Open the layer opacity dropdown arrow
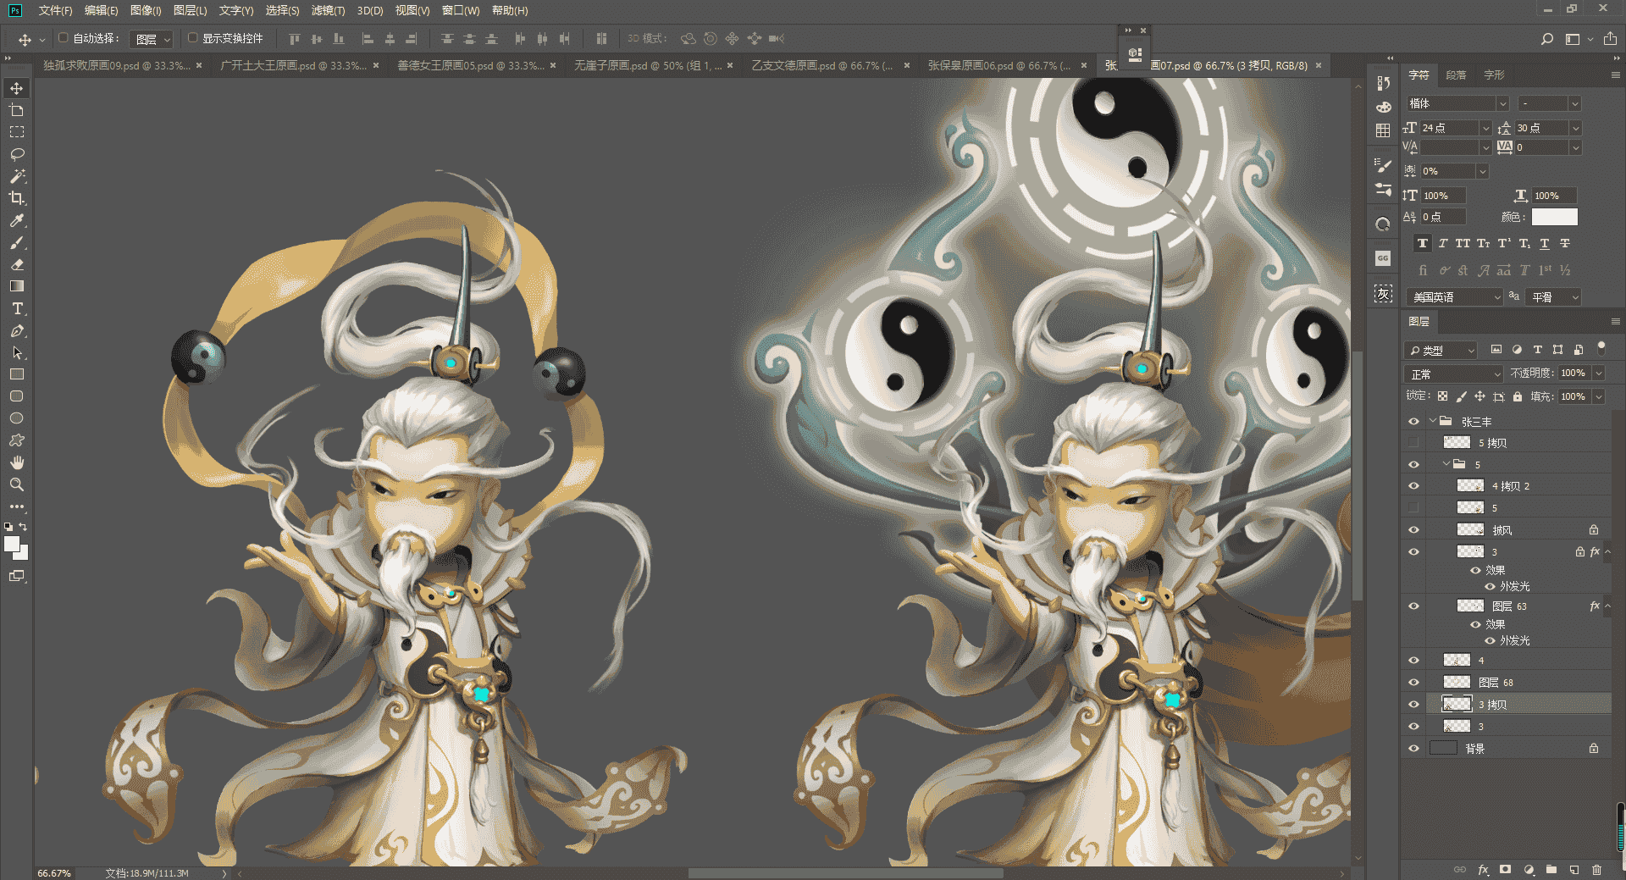The image size is (1626, 880). tap(1599, 374)
